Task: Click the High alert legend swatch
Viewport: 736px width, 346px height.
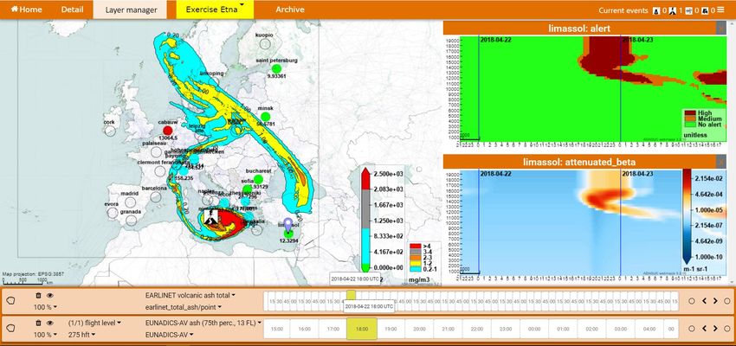Action: (692, 113)
